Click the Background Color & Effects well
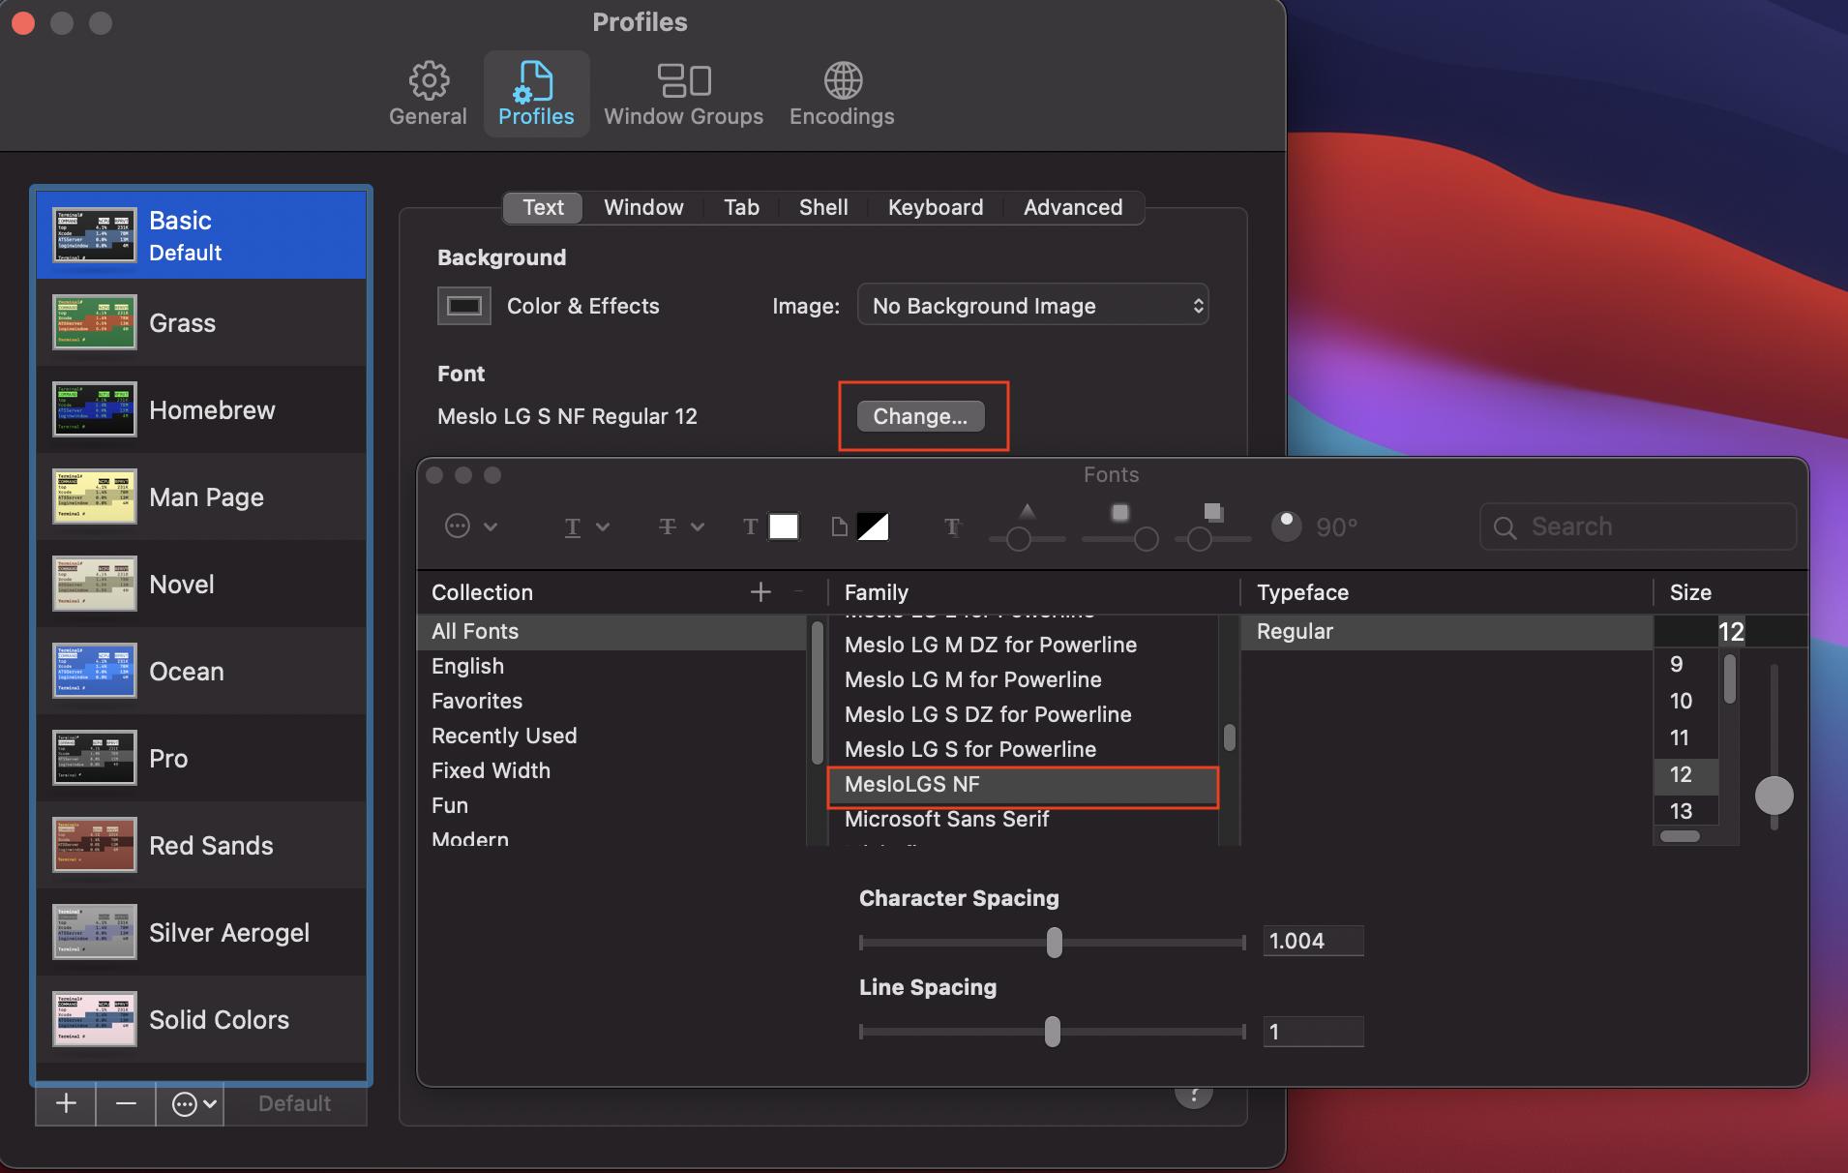1848x1173 pixels. 463,306
